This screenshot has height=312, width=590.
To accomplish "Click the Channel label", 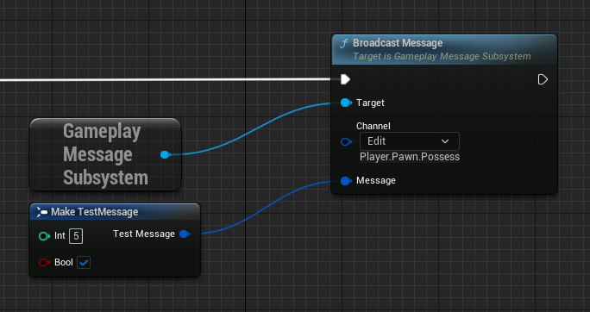I will pyautogui.click(x=373, y=126).
